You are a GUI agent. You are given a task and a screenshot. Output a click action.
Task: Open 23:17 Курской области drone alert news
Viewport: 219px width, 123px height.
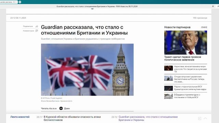(72, 119)
